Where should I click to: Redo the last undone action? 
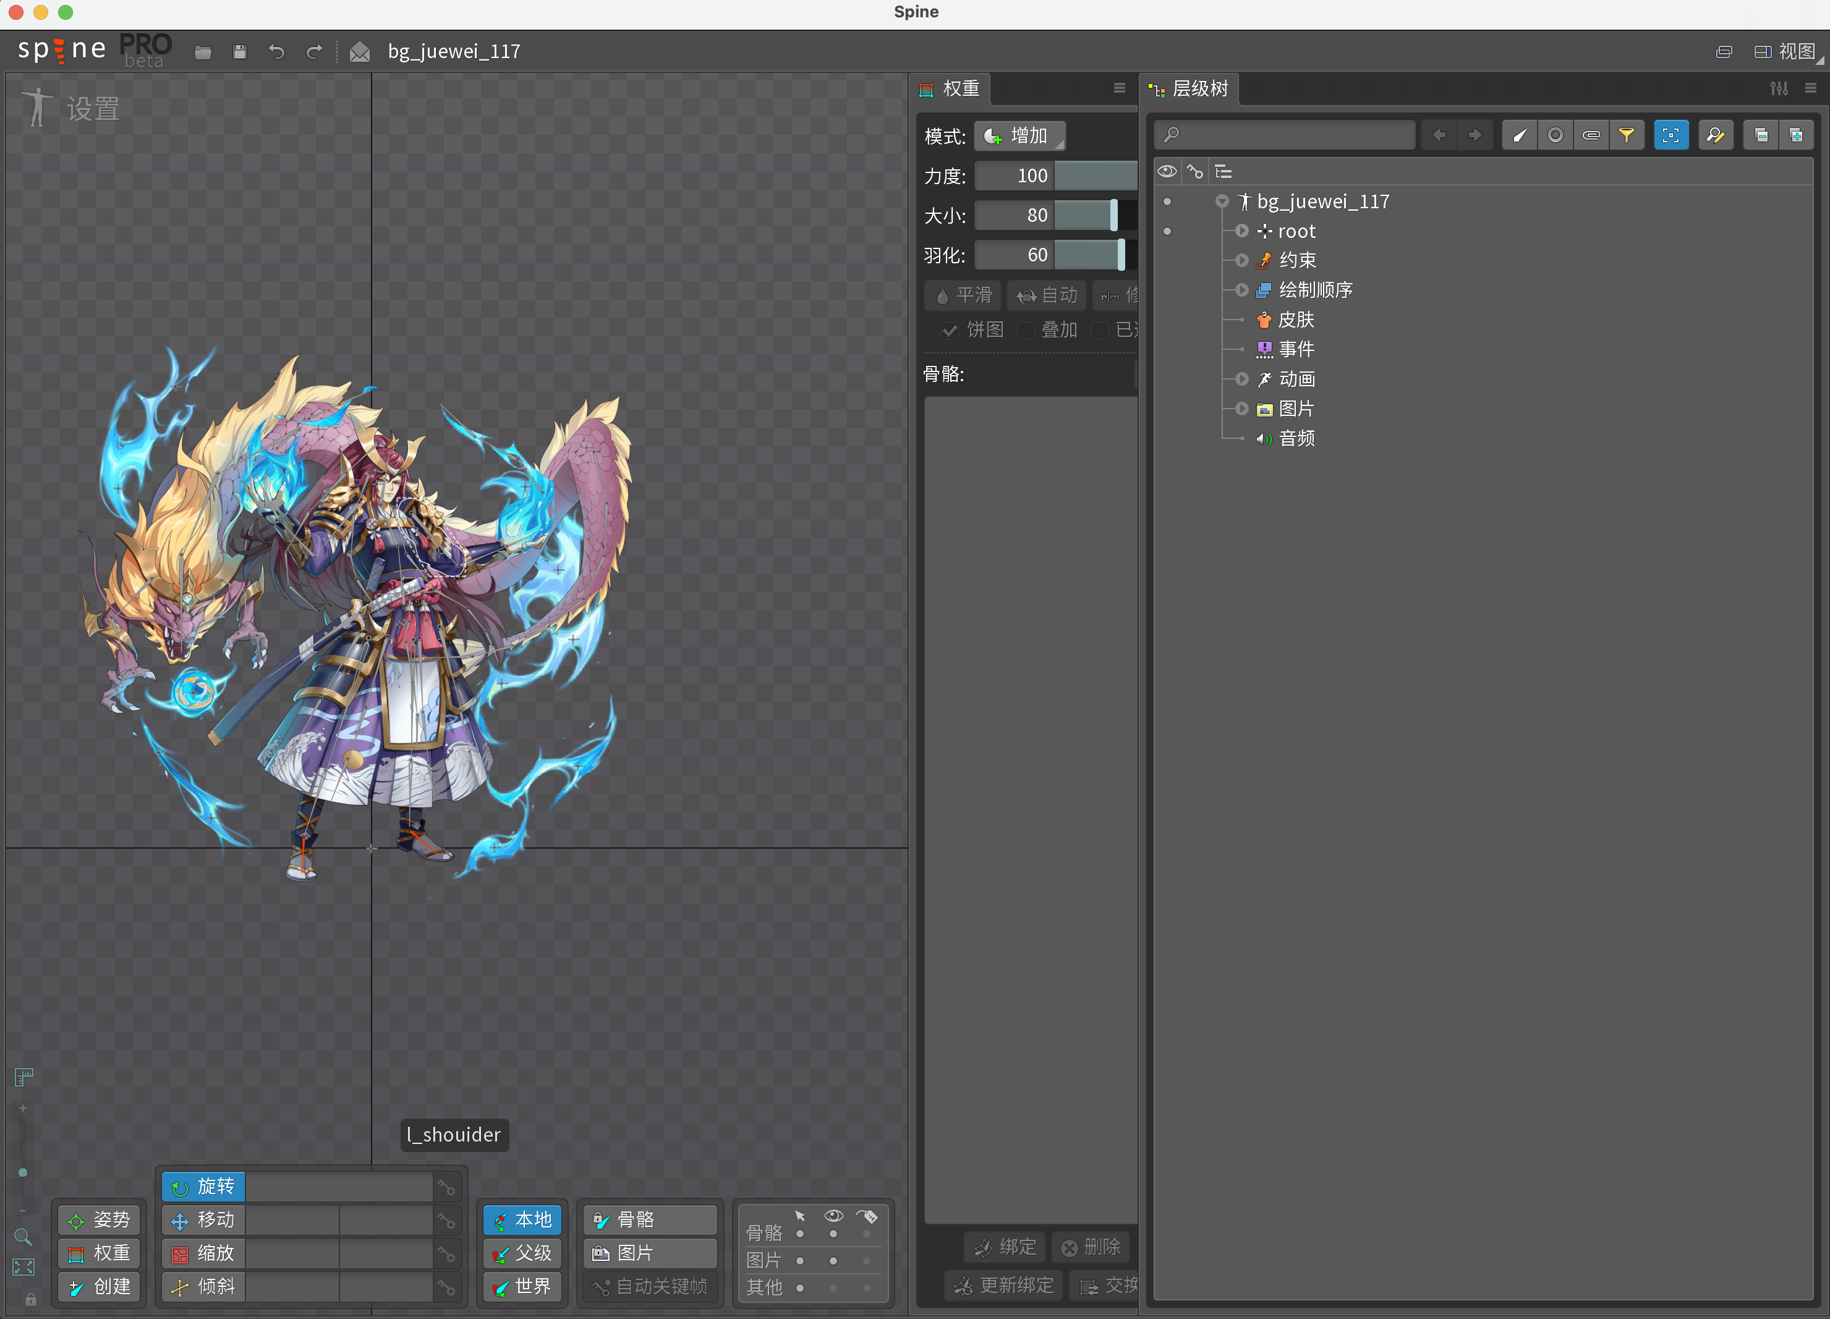coord(314,53)
